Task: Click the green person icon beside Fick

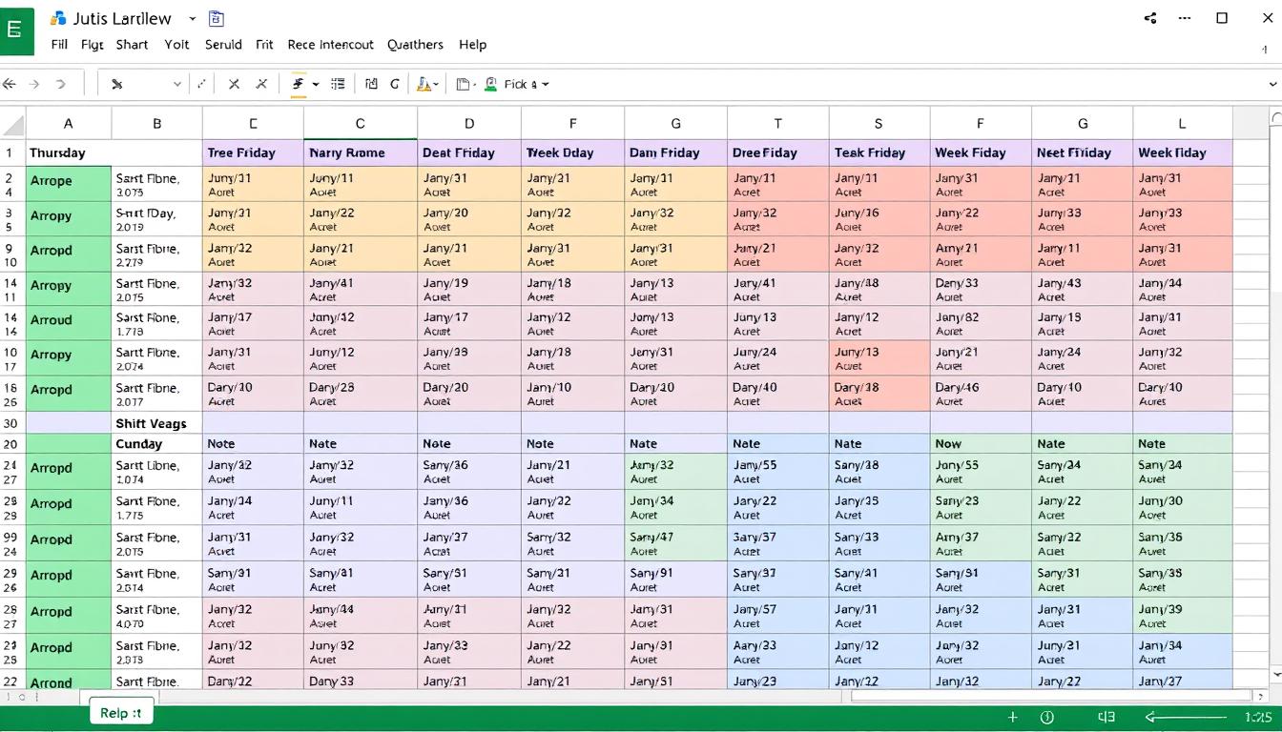Action: 490,84
